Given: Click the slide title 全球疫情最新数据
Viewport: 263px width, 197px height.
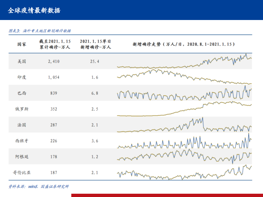Looking at the screenshot, I should [x=34, y=10].
